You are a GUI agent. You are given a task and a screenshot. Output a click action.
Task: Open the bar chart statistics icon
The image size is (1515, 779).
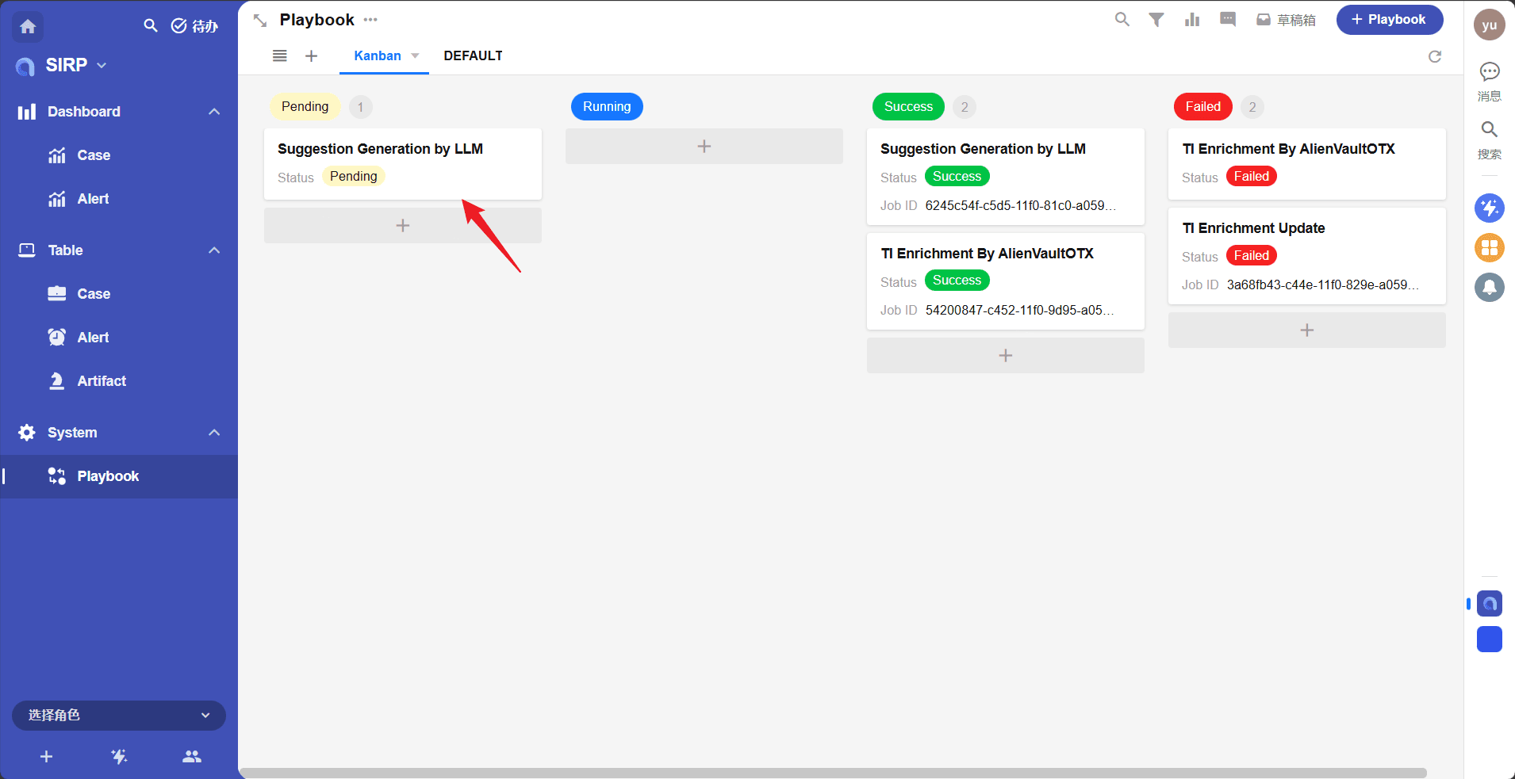[1192, 20]
